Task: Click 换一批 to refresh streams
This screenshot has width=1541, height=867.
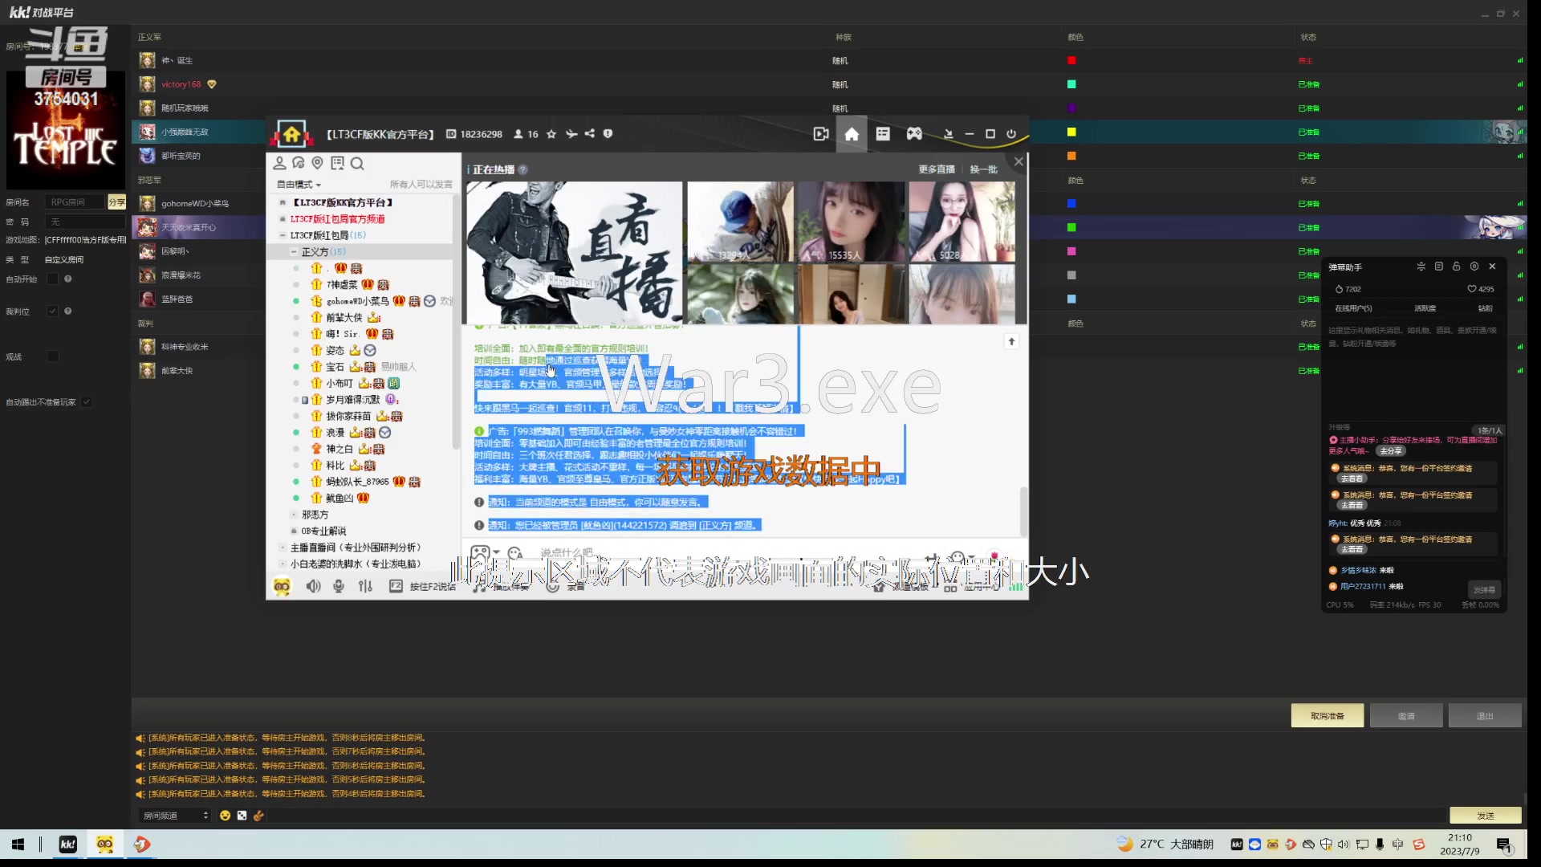Action: pos(983,169)
